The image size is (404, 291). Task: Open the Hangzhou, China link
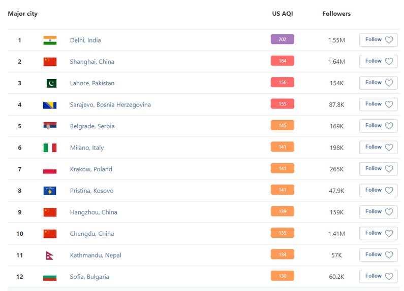pyautogui.click(x=94, y=212)
